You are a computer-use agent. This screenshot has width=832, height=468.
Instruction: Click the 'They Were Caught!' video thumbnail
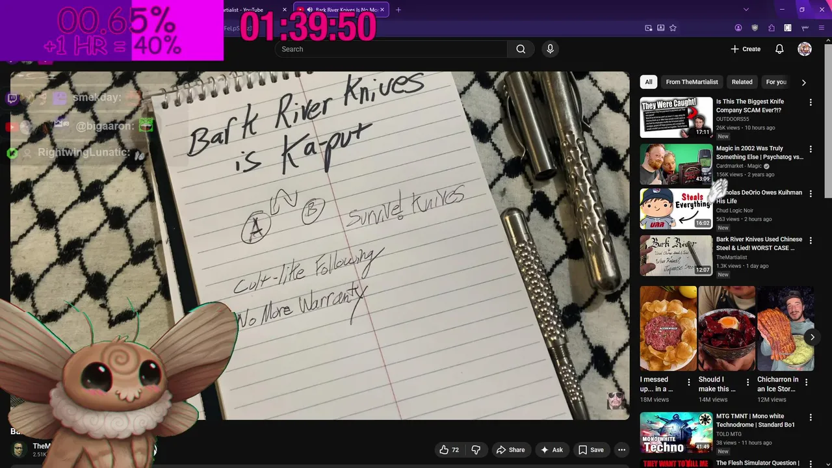[676, 118]
